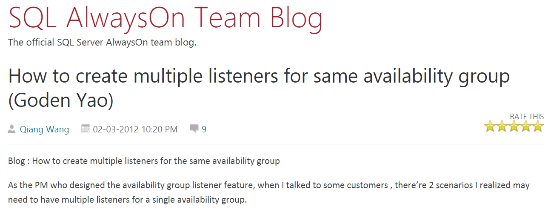Click the "(Goden Yao)" line of the heading

point(61,101)
